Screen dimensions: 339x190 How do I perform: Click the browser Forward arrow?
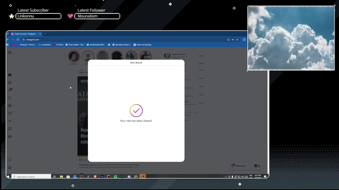coord(12,40)
